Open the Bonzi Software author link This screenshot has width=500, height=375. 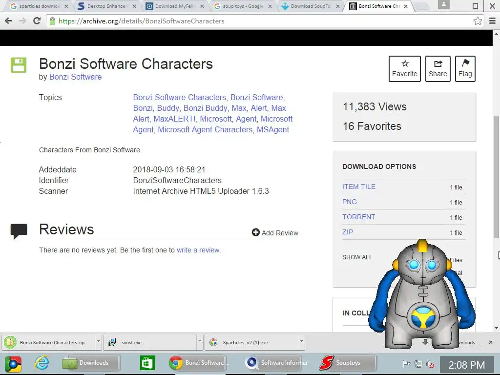(x=75, y=77)
